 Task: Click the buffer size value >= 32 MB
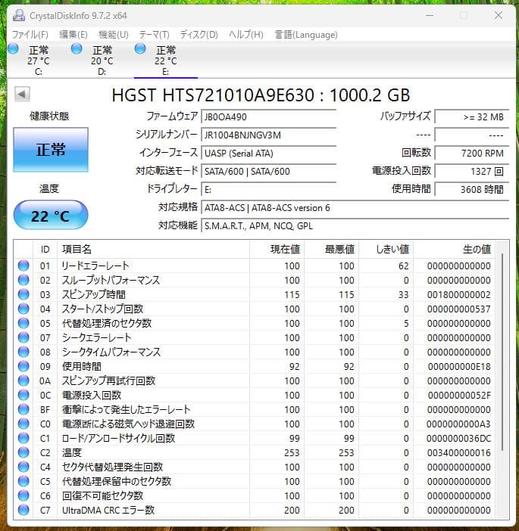[x=472, y=116]
